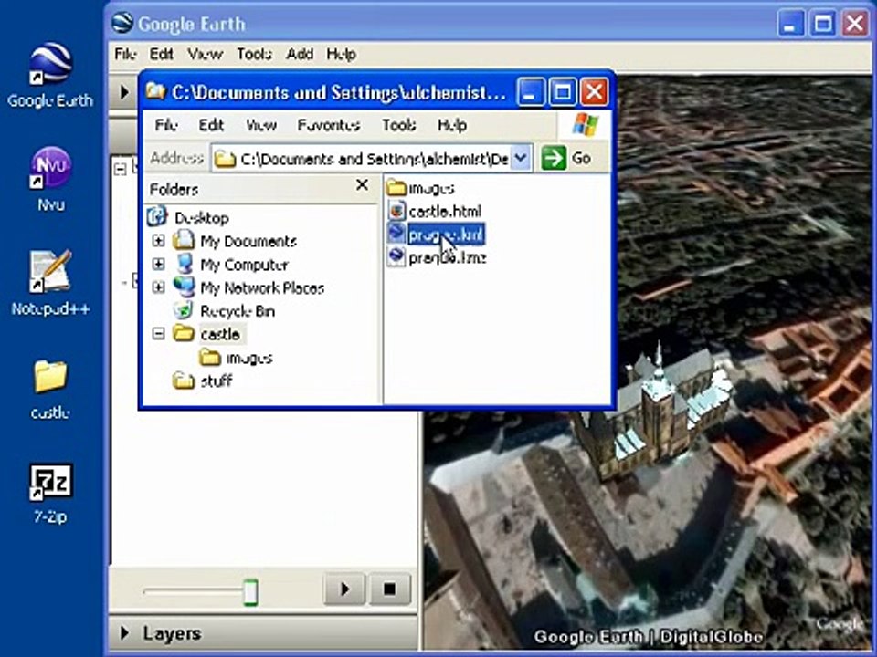Screen dimensions: 877x657
Task: Click the tour Stop button in Google Earth
Action: pos(390,589)
